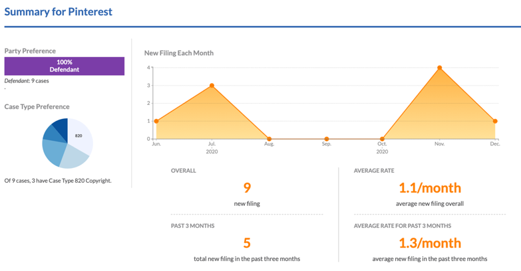Click the Jul. peak data point
The width and height of the screenshot is (521, 271).
pyautogui.click(x=212, y=86)
